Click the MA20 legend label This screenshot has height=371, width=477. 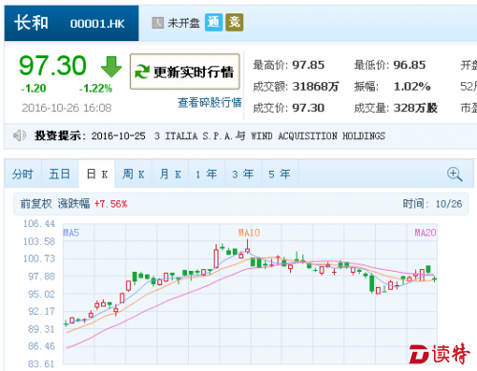click(425, 233)
